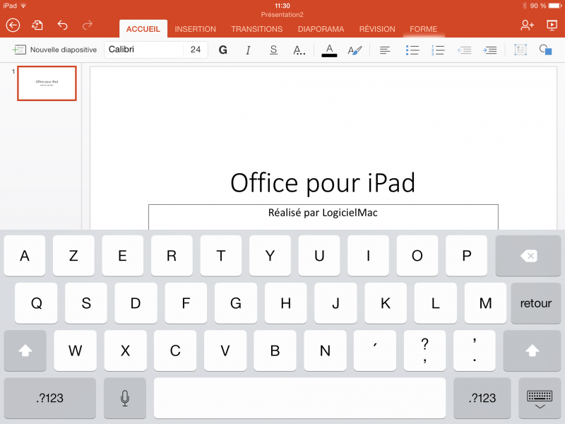565x424 pixels.
Task: Open text alignment options
Action: click(385, 49)
